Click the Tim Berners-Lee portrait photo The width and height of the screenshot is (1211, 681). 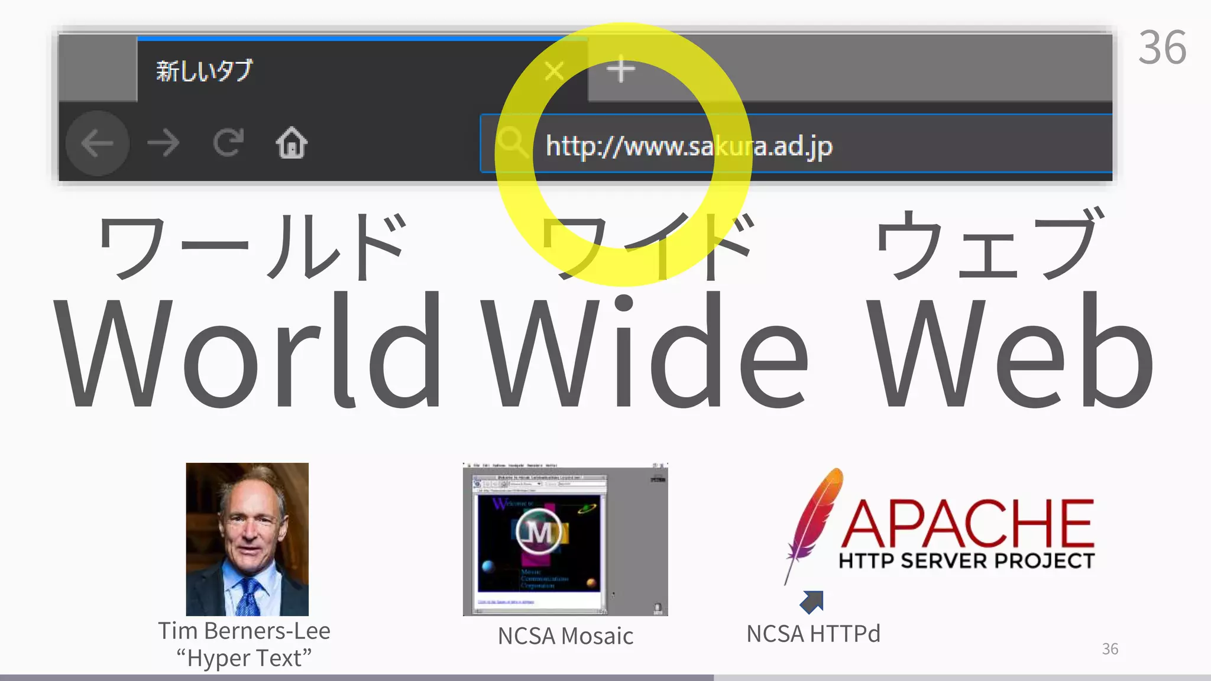click(247, 539)
